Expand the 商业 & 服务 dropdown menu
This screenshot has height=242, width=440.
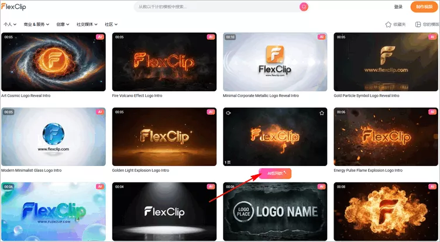pyautogui.click(x=36, y=25)
